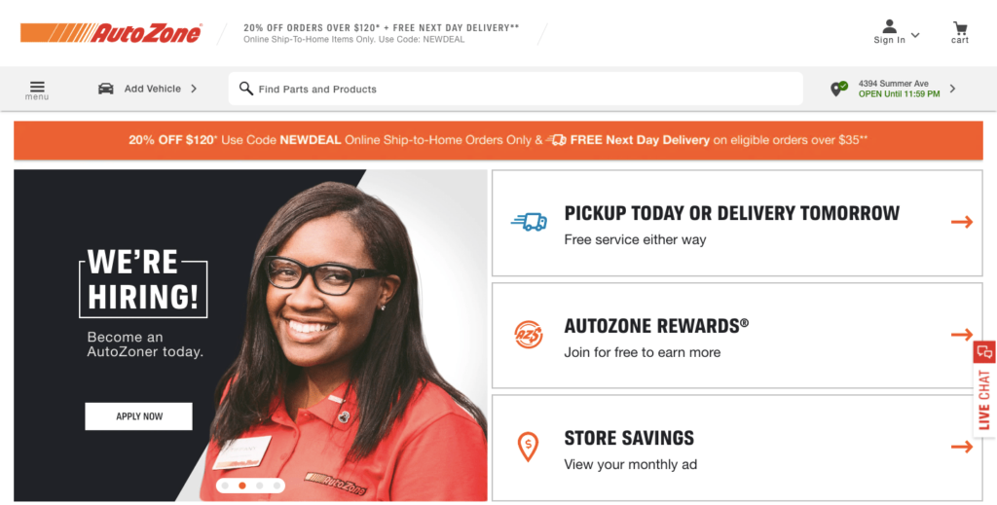The height and width of the screenshot is (505, 997).
Task: Click the shopping cart icon
Action: [959, 28]
